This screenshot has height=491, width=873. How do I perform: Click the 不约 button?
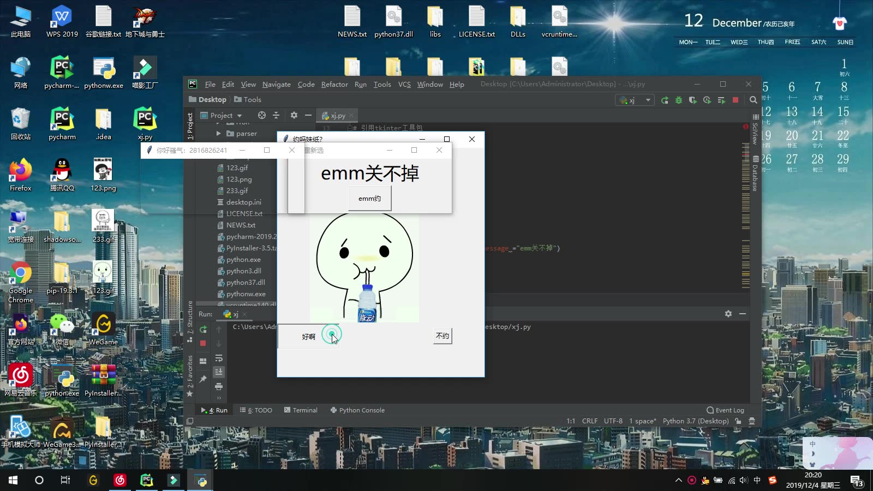tap(443, 336)
